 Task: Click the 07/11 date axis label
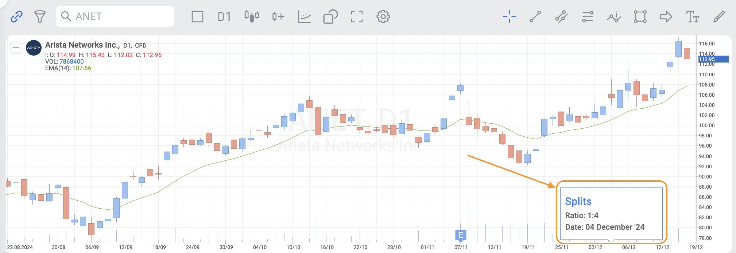point(461,247)
